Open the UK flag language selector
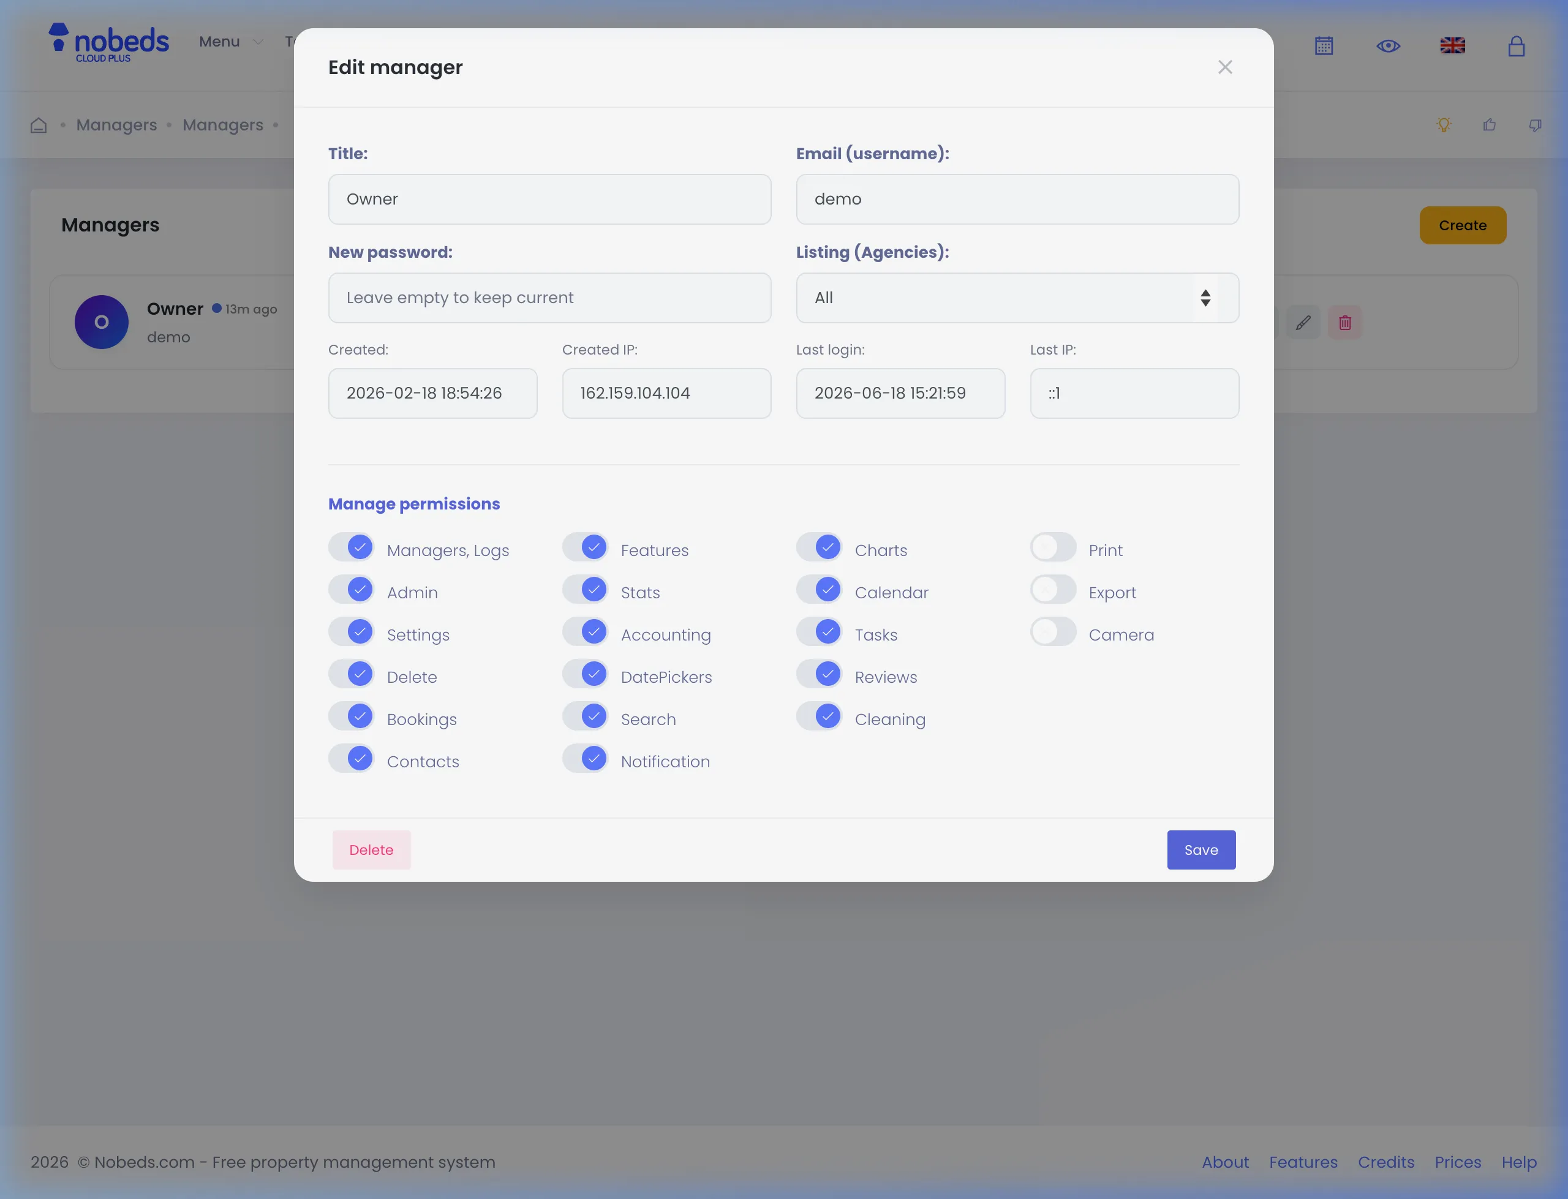 (1452, 47)
